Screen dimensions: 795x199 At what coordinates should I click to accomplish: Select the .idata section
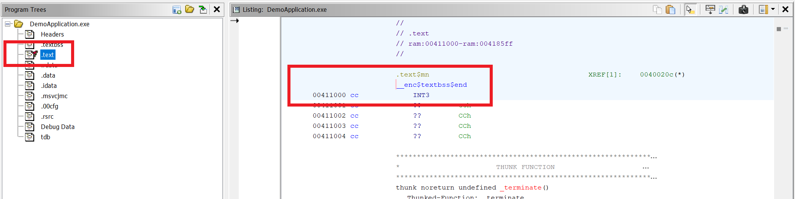click(x=49, y=86)
